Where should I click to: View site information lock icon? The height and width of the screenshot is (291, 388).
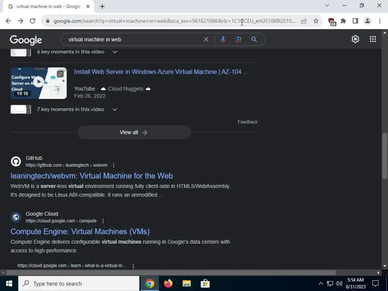[48, 21]
